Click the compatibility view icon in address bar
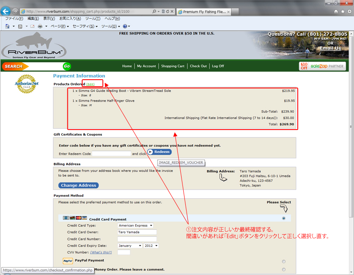The width and height of the screenshot is (354, 275). click(163, 11)
